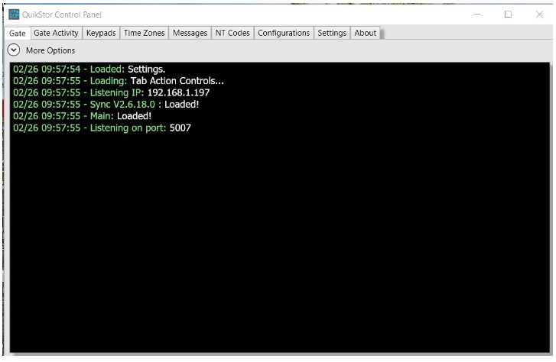The height and width of the screenshot is (362, 556).
Task: Click the More Options label
Action: pyautogui.click(x=50, y=50)
